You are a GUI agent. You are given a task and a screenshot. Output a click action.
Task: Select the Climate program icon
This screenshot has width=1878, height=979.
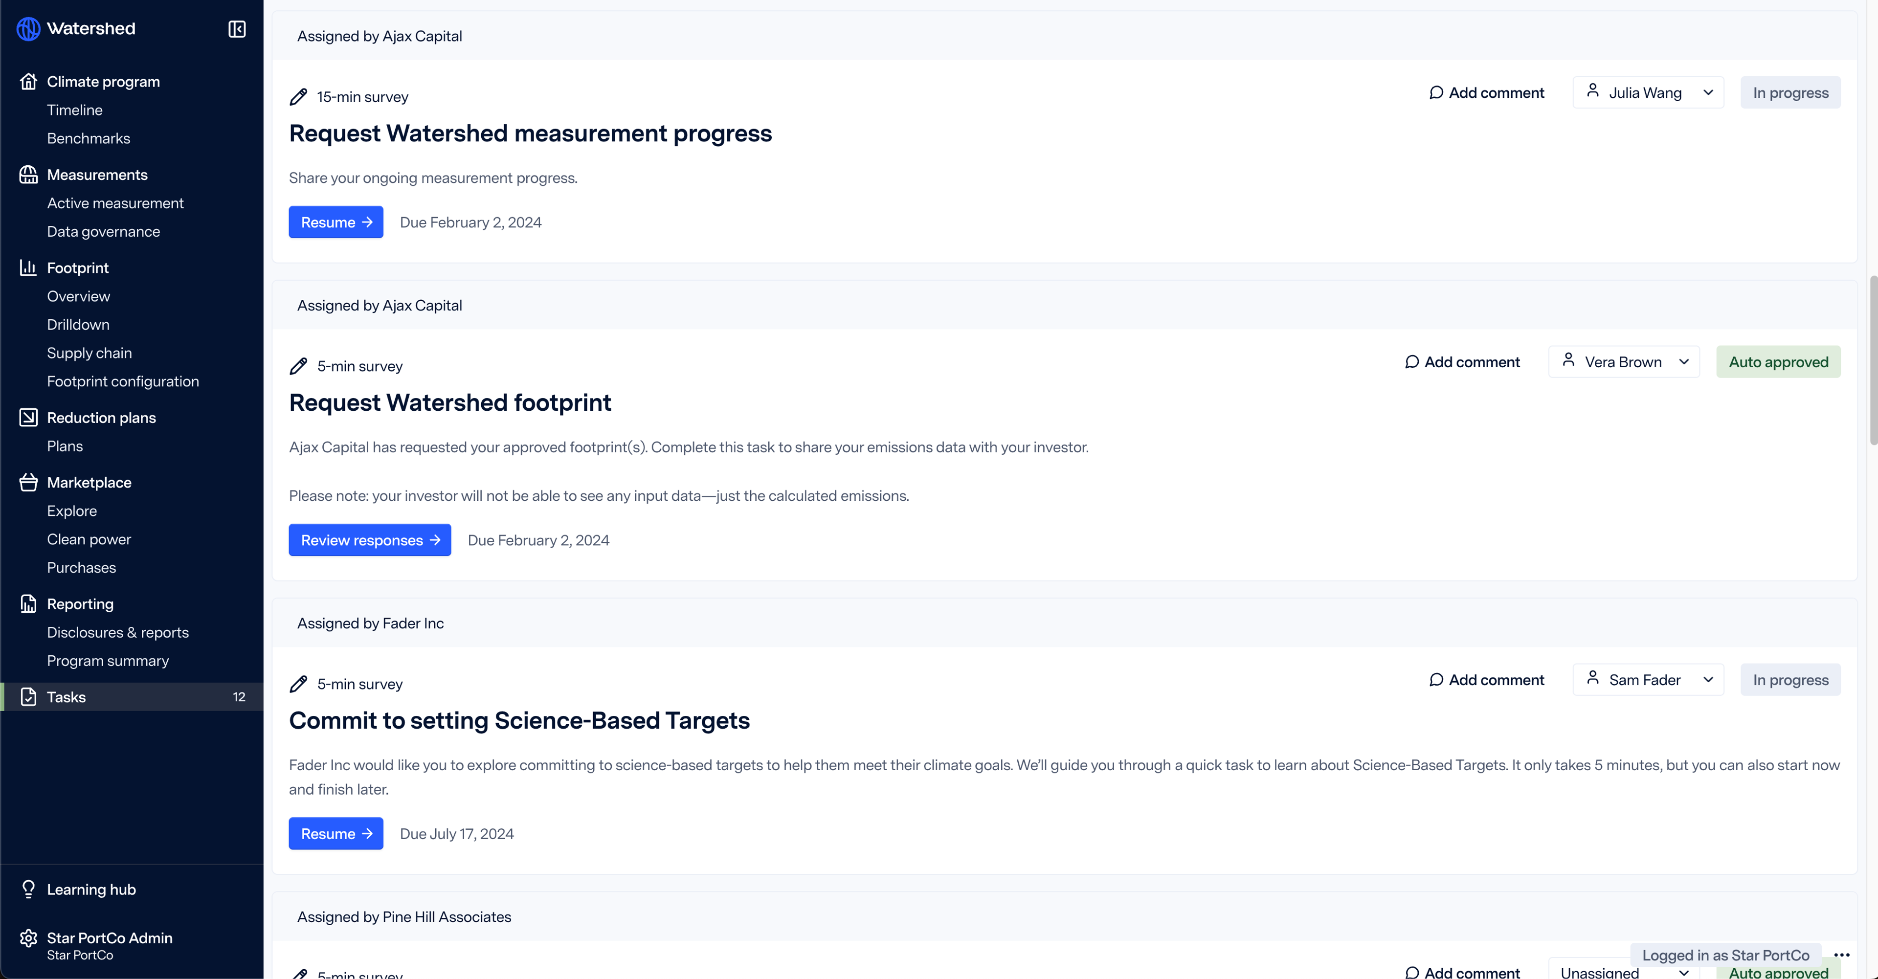27,81
